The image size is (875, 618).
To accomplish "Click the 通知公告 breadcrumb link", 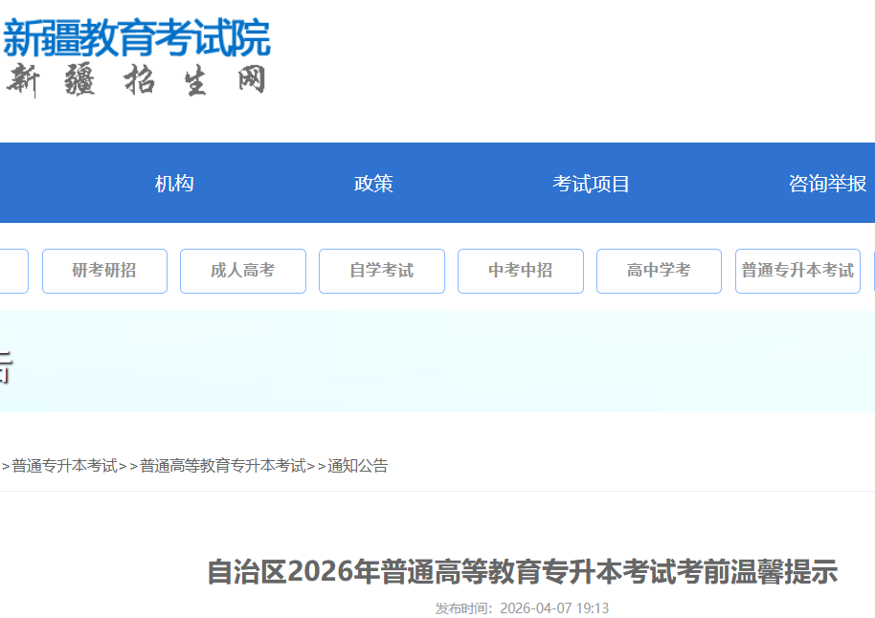I will point(358,466).
